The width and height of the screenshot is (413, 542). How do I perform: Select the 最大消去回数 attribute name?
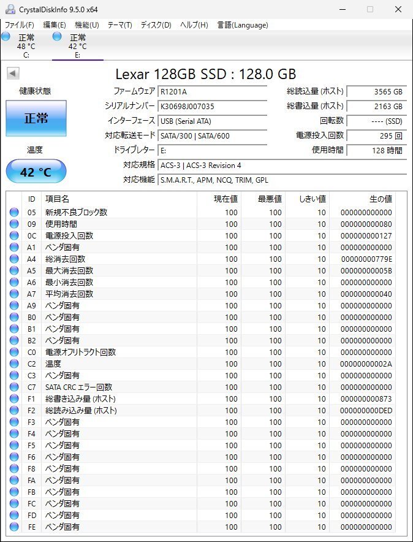point(69,270)
